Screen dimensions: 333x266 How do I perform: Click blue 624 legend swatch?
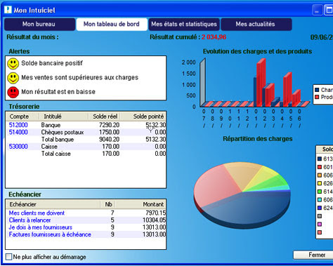tap(320, 208)
